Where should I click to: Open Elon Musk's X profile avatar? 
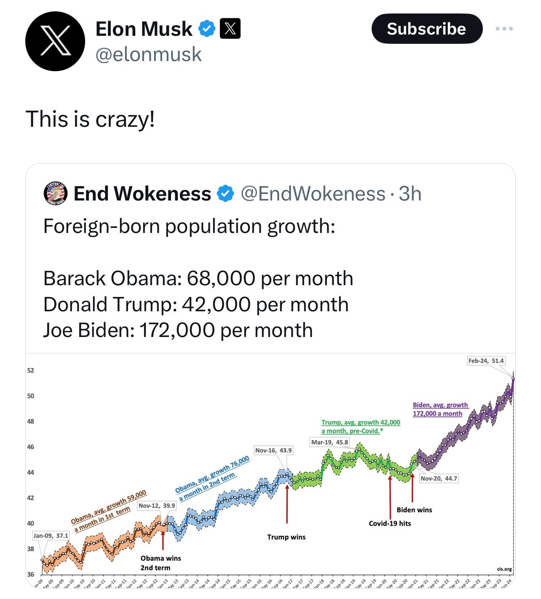tap(55, 41)
